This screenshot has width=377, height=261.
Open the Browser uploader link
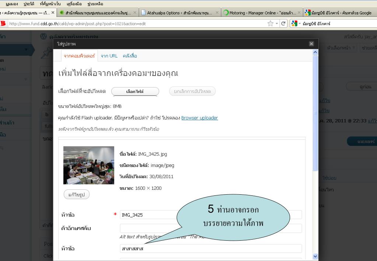pyautogui.click(x=200, y=118)
